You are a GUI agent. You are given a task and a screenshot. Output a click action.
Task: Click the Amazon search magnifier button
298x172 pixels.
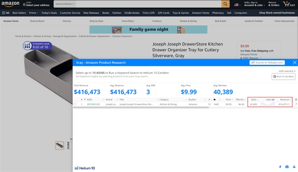(x=225, y=4)
